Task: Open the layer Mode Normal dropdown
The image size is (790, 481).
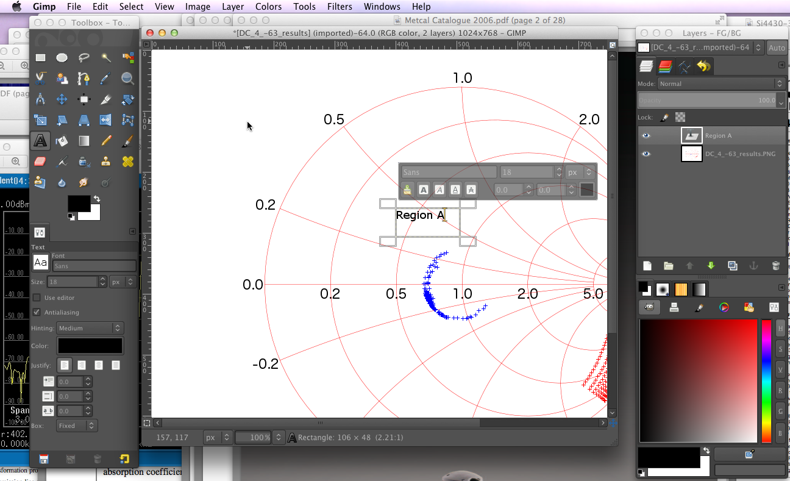Action: point(721,84)
